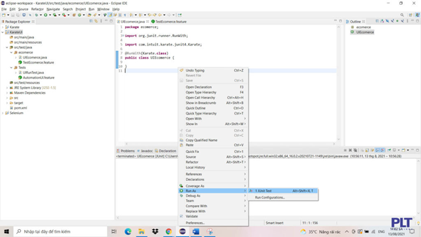Screen dimensions: 421x237
Task: Expand the target folder node
Action: point(7,103)
